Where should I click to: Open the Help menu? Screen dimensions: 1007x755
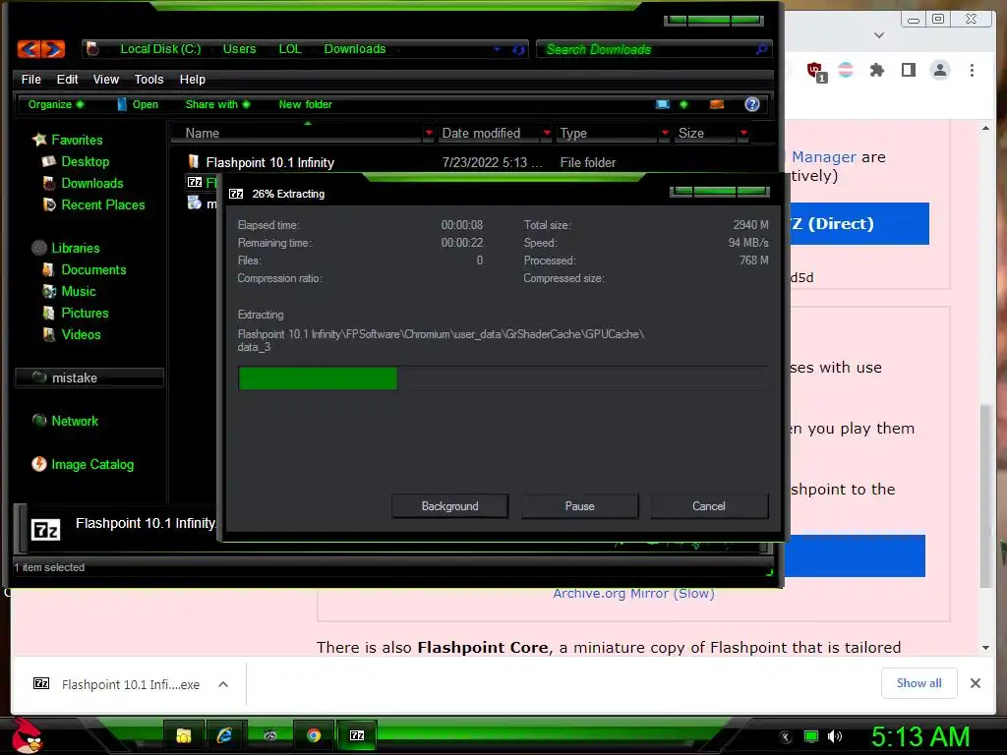(192, 79)
